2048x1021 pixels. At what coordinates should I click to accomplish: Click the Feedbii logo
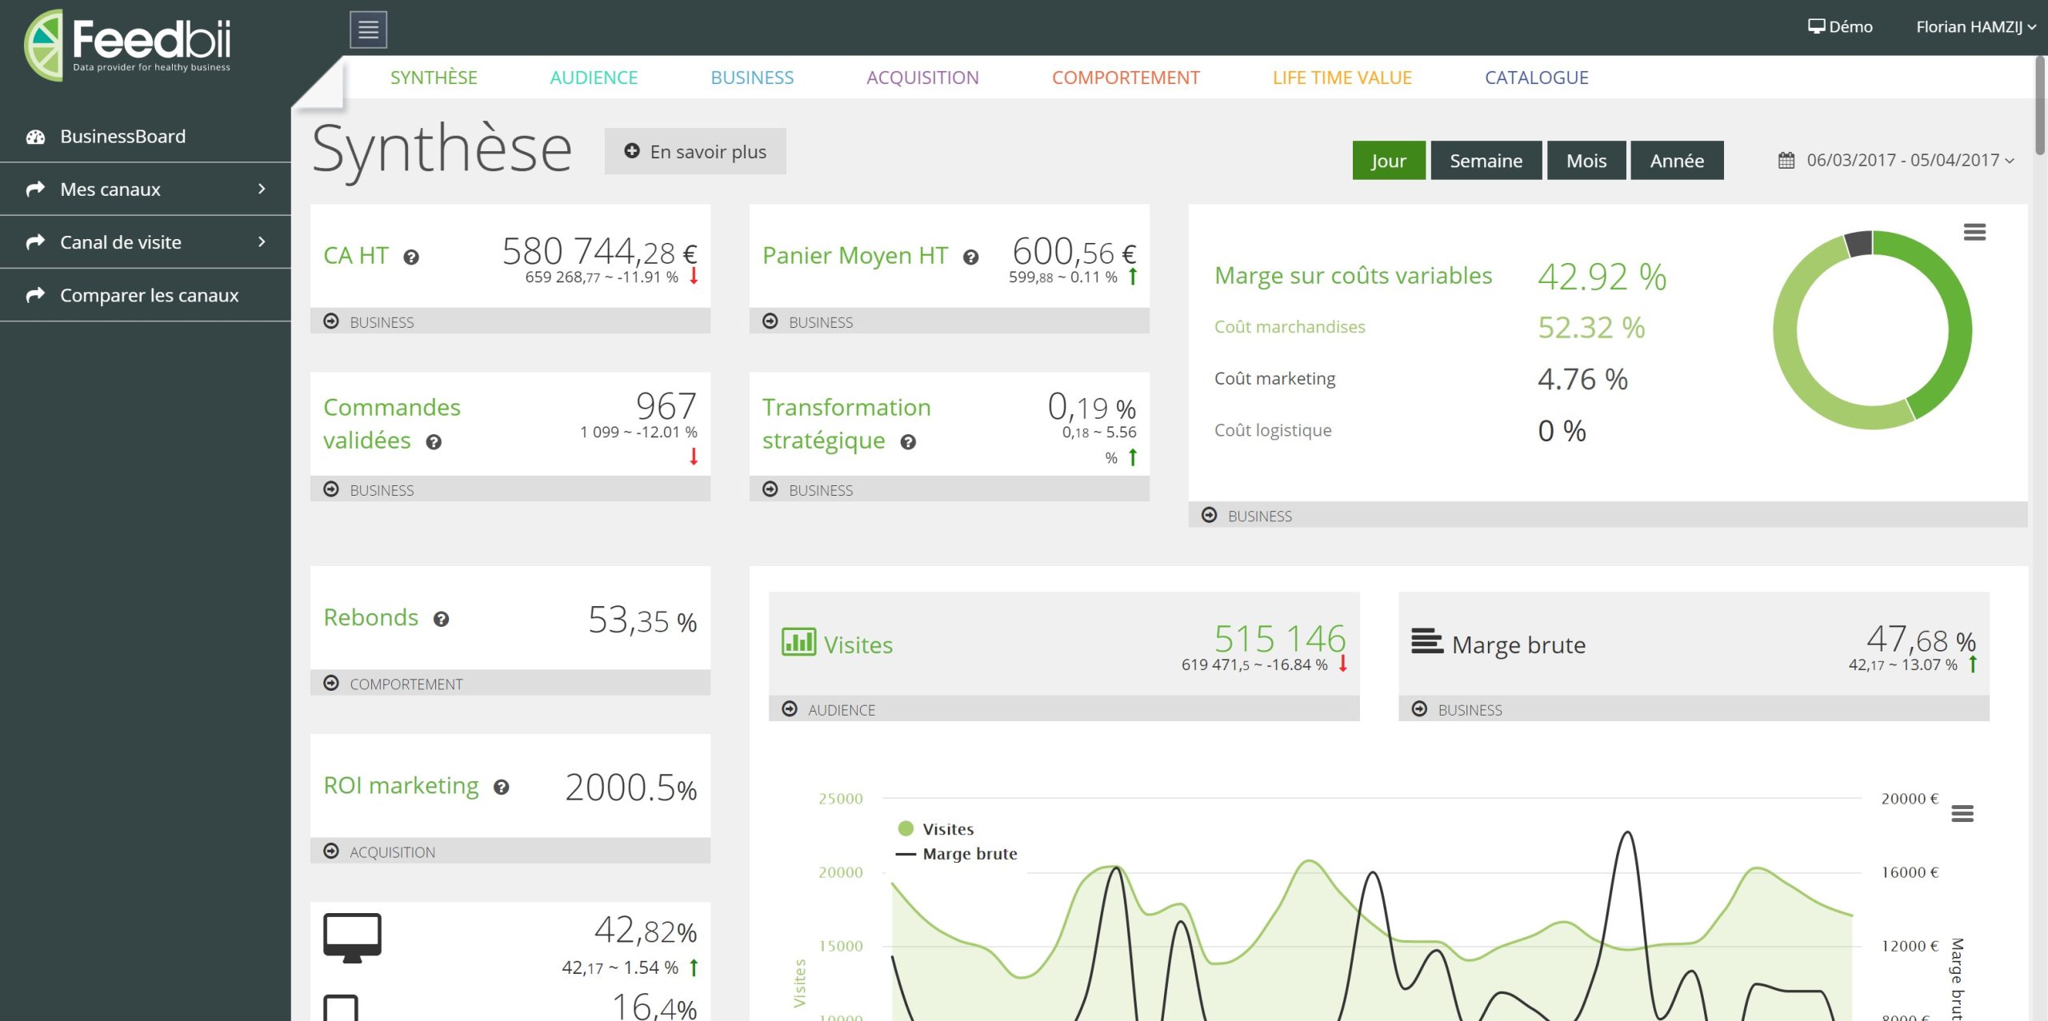[128, 44]
